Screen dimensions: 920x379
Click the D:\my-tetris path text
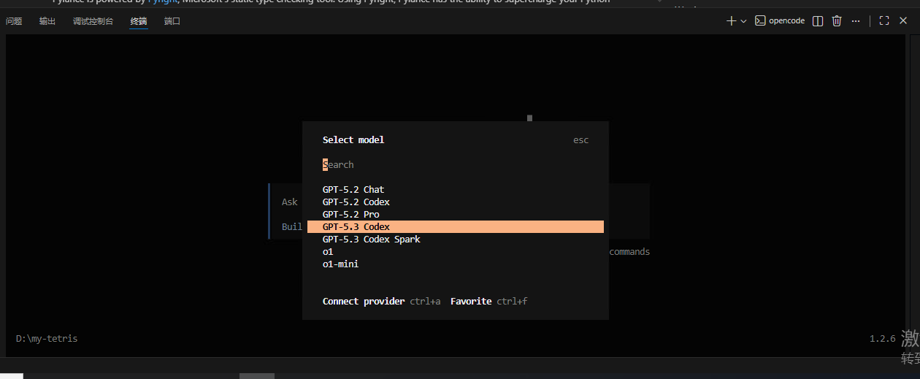coord(47,339)
